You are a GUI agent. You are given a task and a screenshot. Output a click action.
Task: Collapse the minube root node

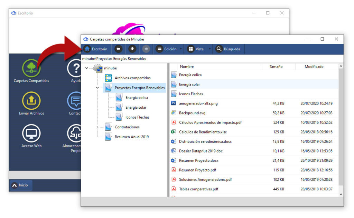click(86, 68)
